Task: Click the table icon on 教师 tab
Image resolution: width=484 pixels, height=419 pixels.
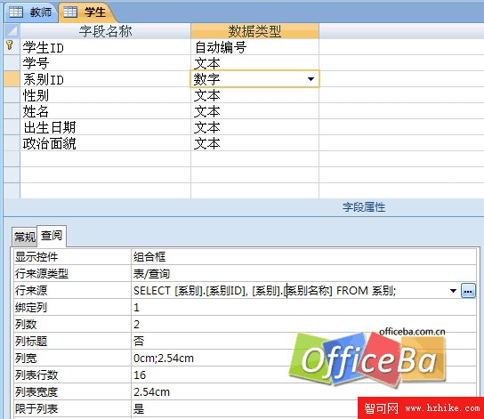Action: pos(16,12)
